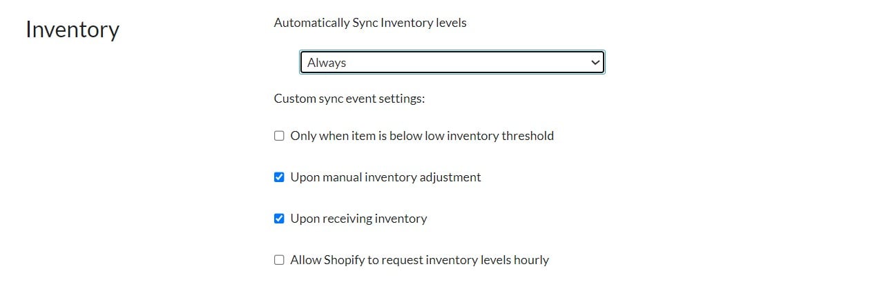This screenshot has width=875, height=300.
Task: Click the 'Custom sync event settings:' text
Action: 349,99
